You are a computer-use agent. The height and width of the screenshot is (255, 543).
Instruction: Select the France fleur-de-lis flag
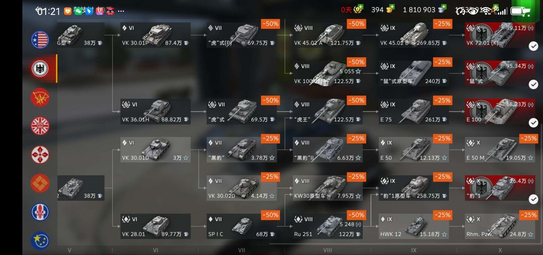(x=40, y=212)
